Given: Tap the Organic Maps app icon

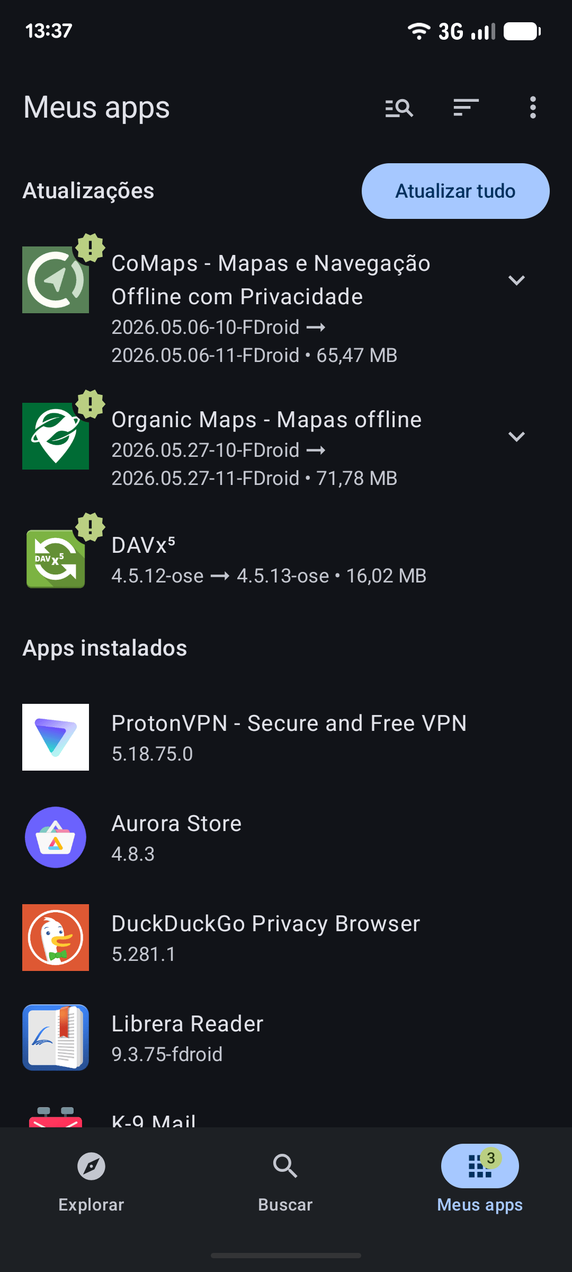Looking at the screenshot, I should pos(56,436).
